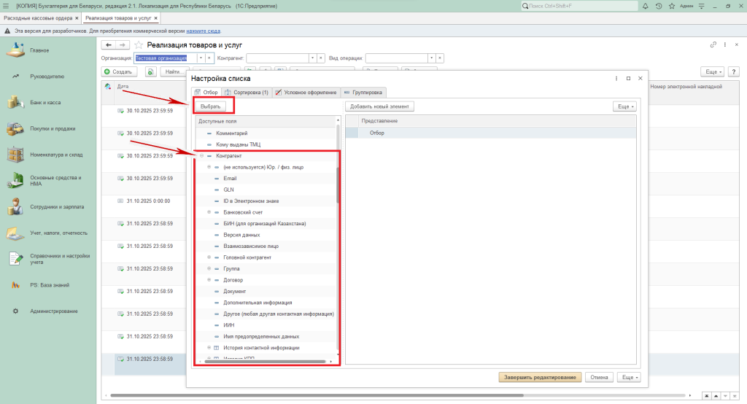Click the help question mark button

click(733, 72)
